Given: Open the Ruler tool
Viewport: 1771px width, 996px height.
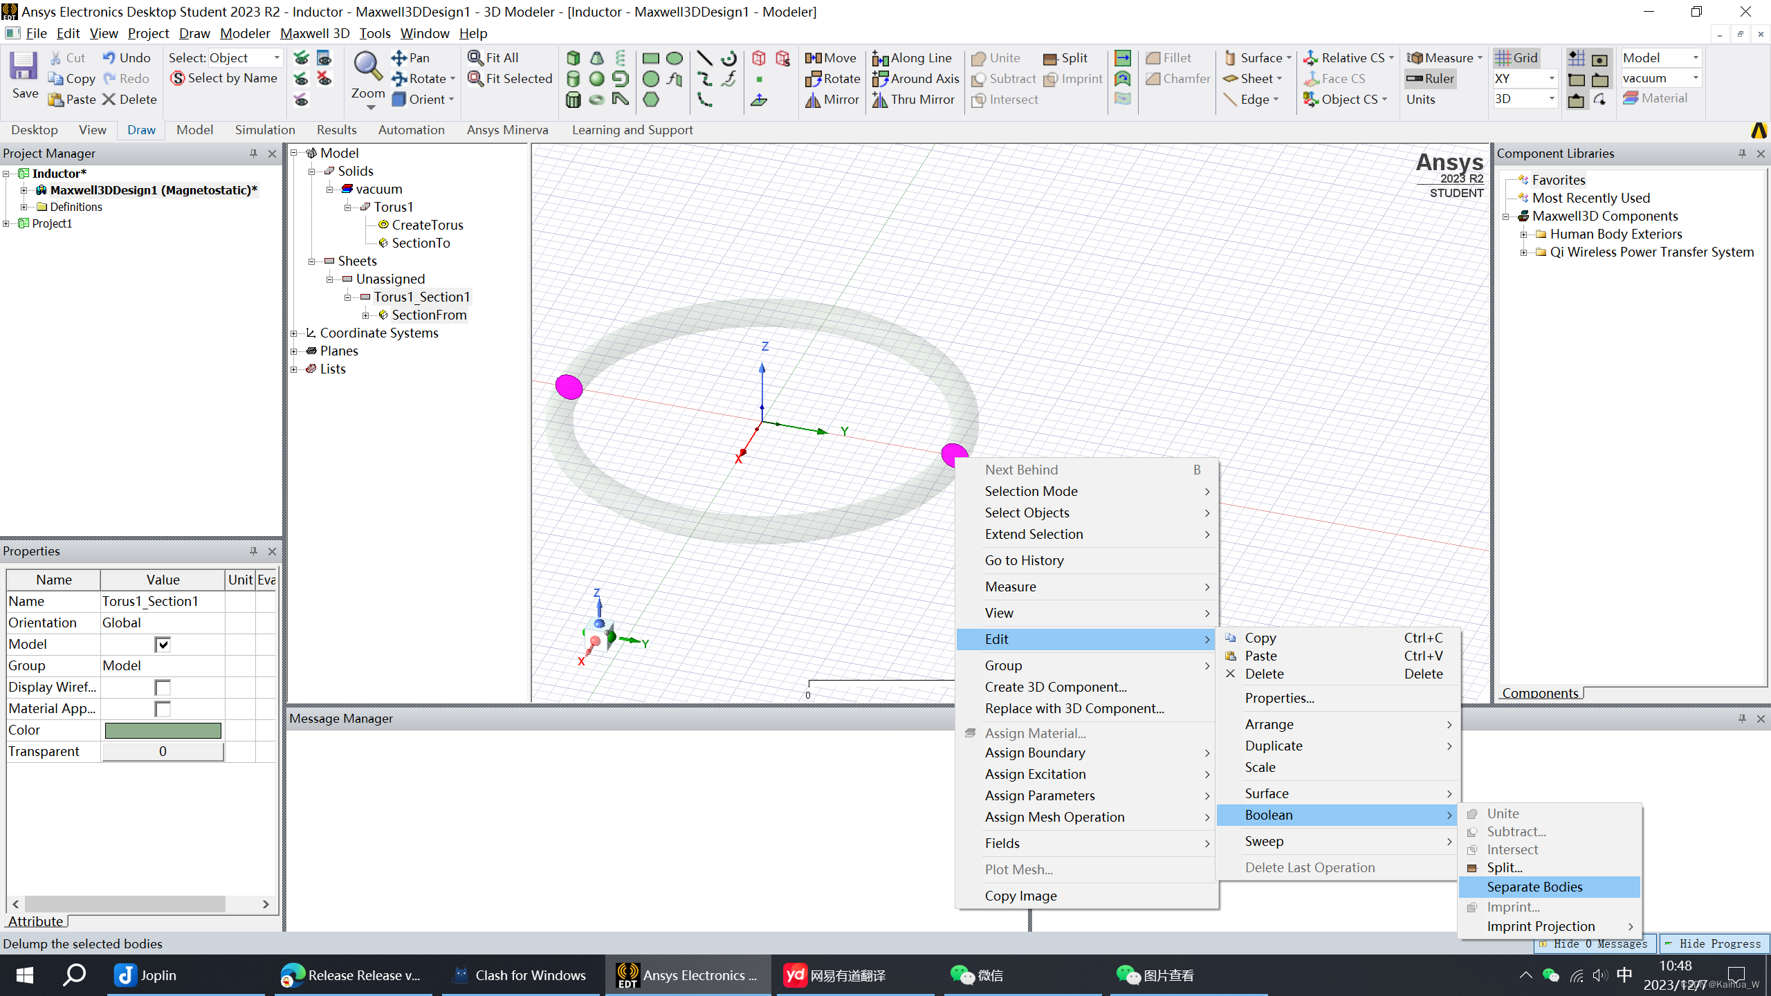Looking at the screenshot, I should point(1430,79).
